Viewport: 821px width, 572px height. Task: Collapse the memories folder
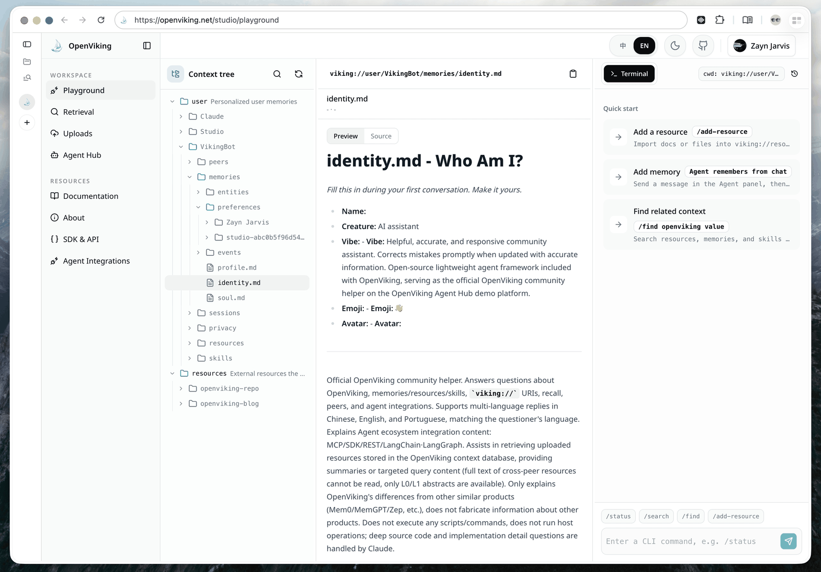pos(190,177)
